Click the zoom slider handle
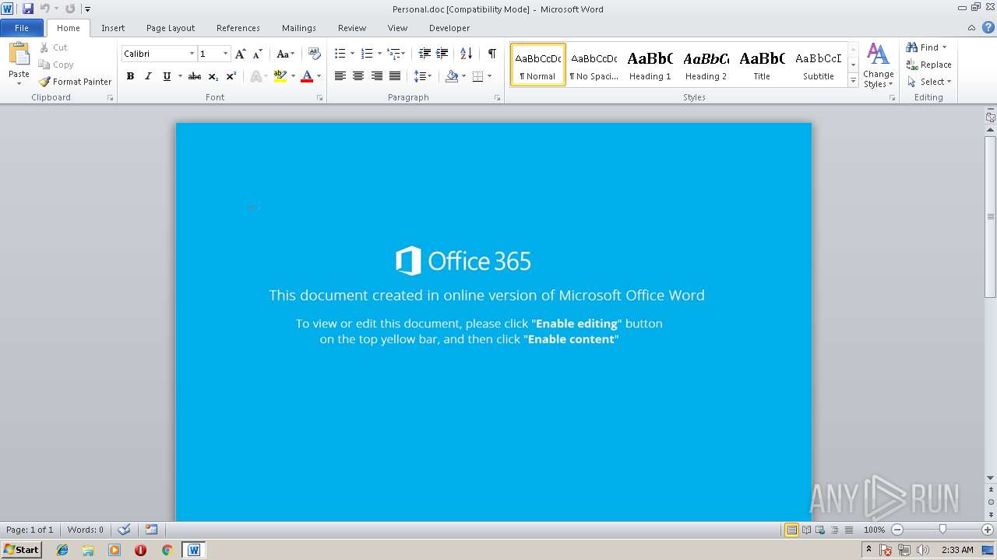997x560 pixels. [942, 530]
